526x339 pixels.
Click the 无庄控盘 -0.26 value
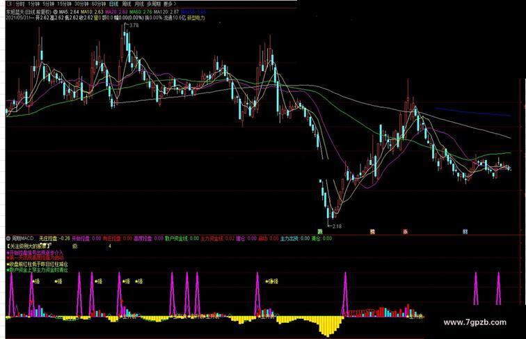click(x=54, y=238)
